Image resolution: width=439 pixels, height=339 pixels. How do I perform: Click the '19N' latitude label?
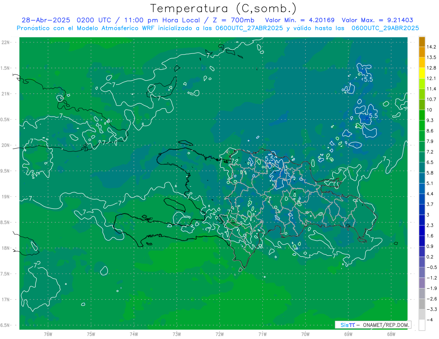(x=5, y=197)
